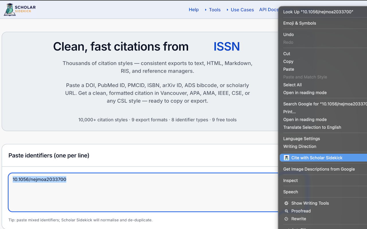The height and width of the screenshot is (229, 367).
Task: Expand the Tools navigation dropdown
Action: 212,10
